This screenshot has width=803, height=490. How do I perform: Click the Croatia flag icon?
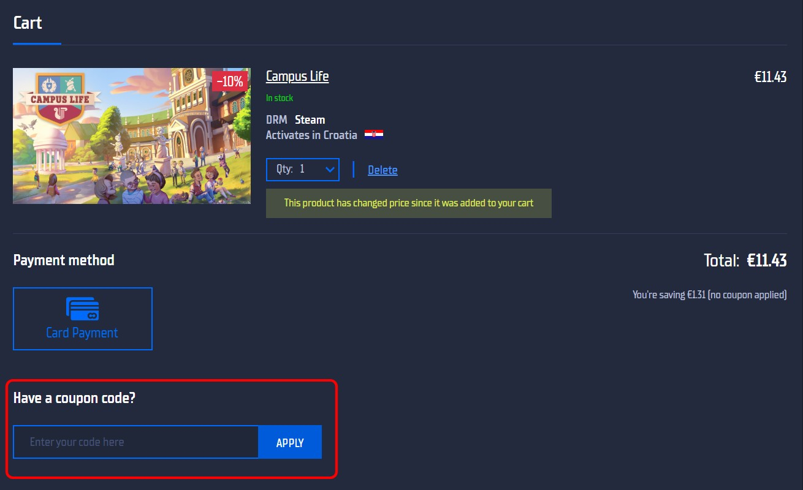[373, 135]
